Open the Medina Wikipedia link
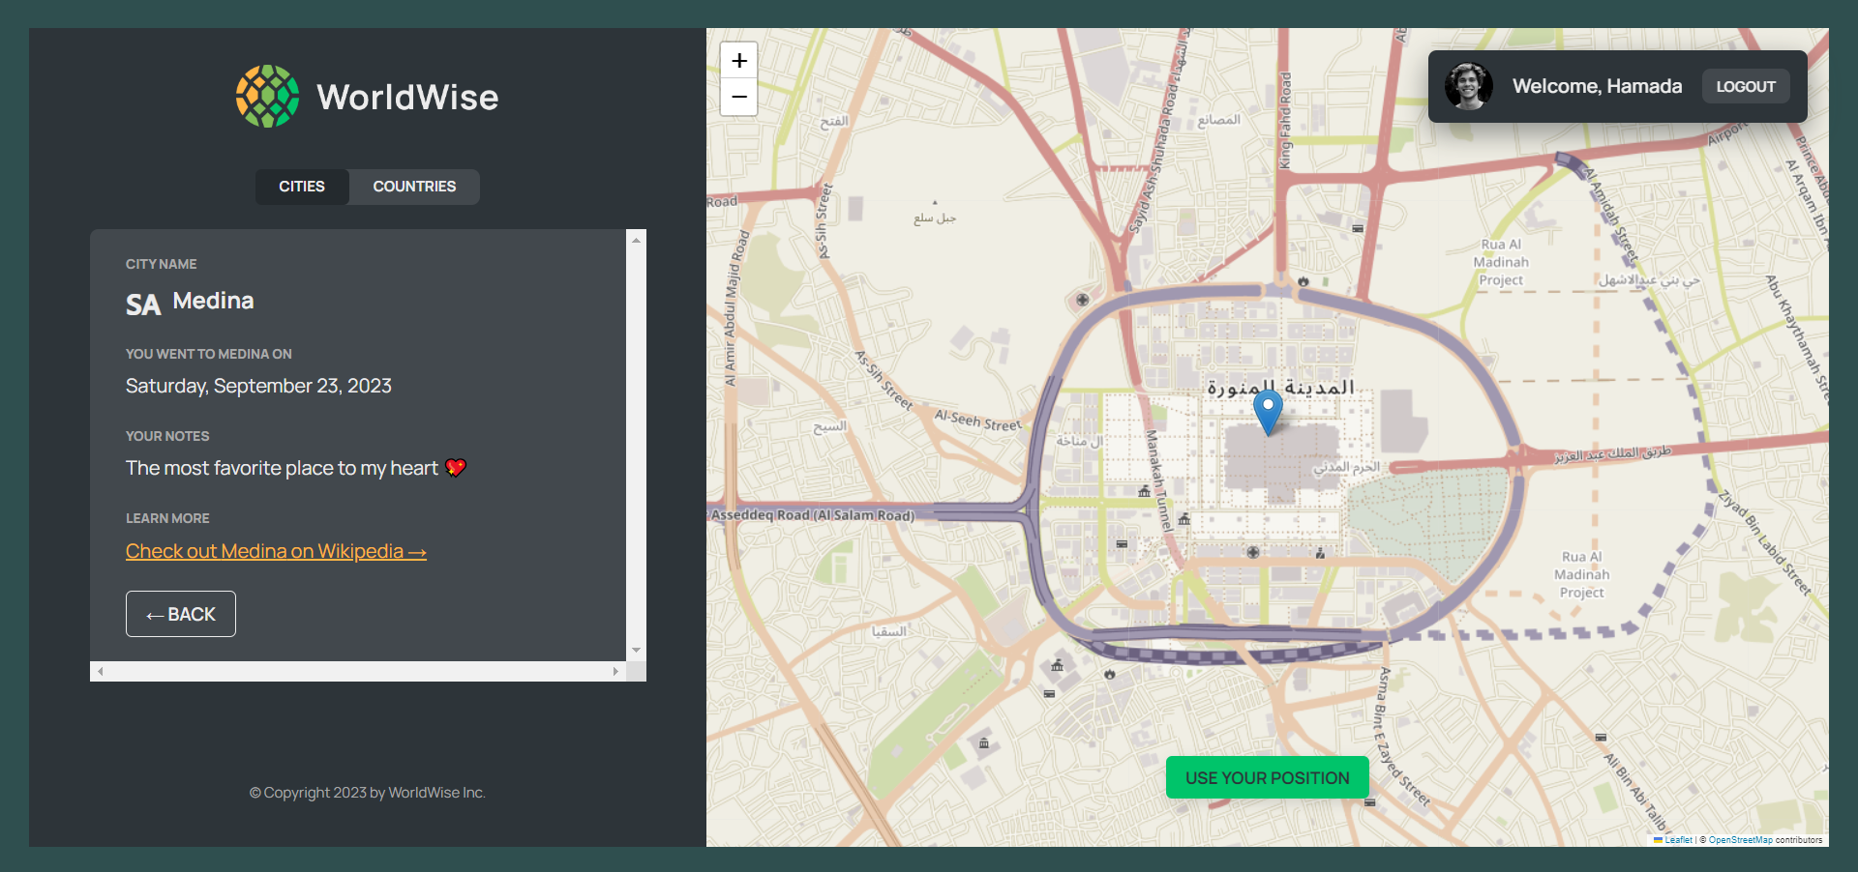The height and width of the screenshot is (872, 1858). click(276, 551)
